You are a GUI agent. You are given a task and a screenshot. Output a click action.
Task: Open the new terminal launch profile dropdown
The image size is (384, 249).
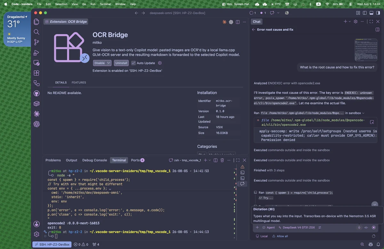point(210,160)
